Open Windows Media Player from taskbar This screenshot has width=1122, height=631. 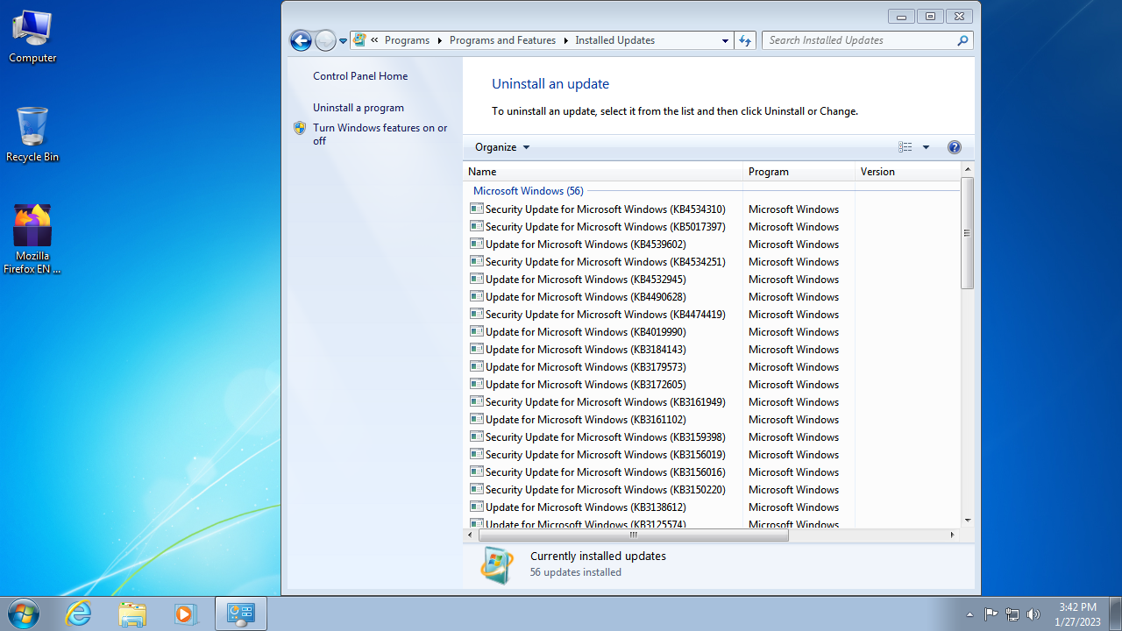pos(185,613)
